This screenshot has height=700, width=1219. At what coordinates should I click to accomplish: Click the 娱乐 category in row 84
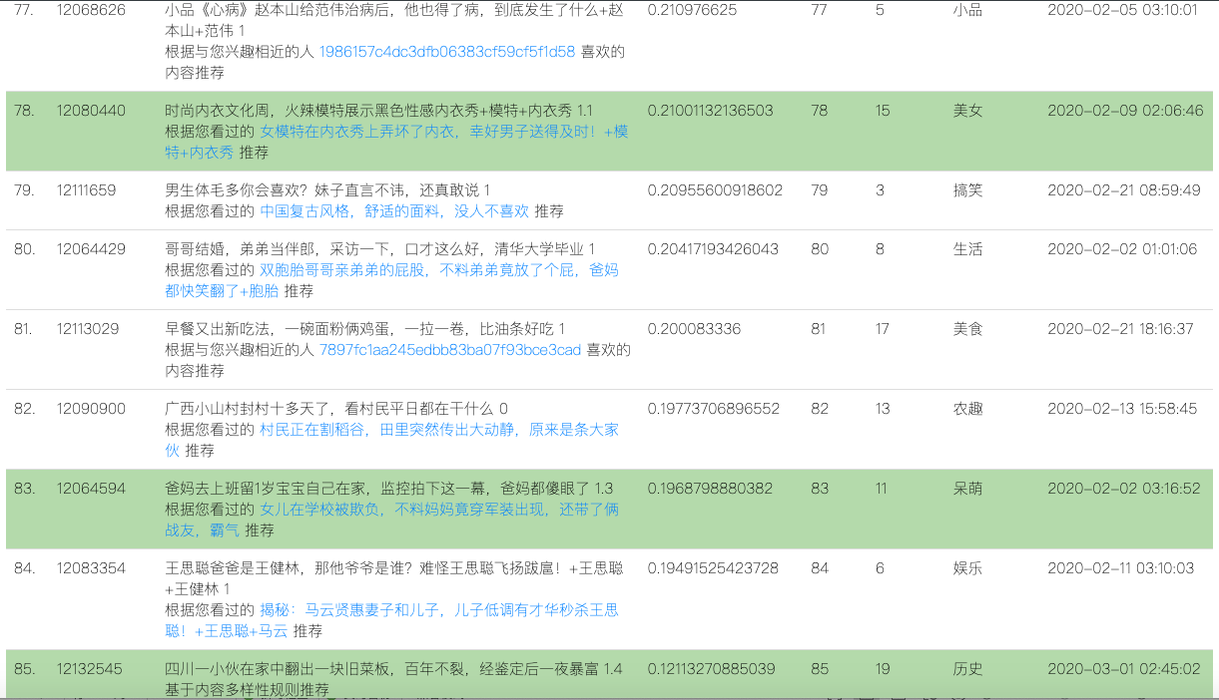tap(967, 568)
